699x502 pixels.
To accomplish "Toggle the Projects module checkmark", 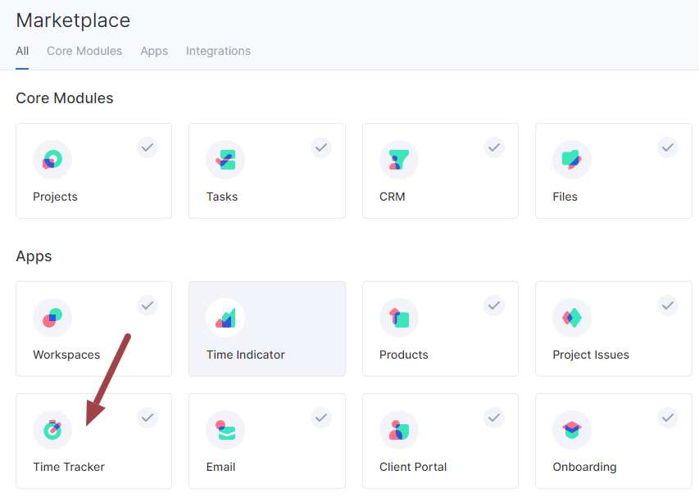I will click(x=148, y=147).
